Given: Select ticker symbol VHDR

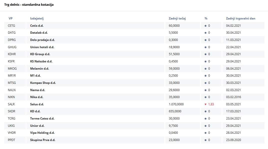Looking at the screenshot, I should [x=12, y=133].
